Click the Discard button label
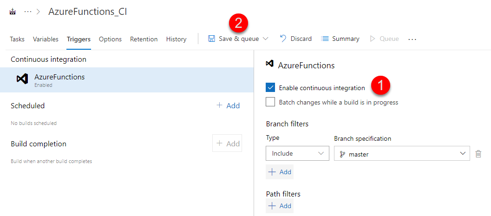 (301, 39)
